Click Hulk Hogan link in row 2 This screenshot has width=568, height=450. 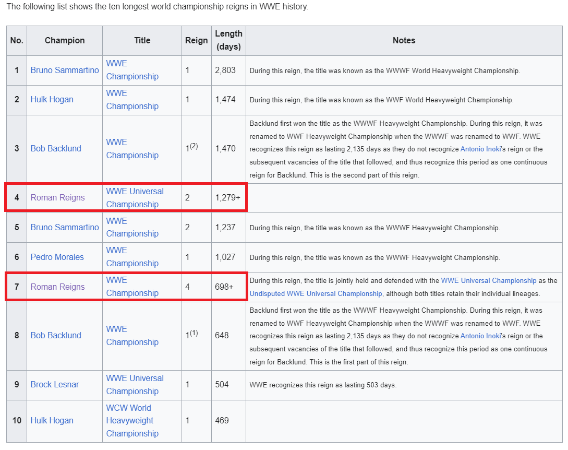coord(52,99)
